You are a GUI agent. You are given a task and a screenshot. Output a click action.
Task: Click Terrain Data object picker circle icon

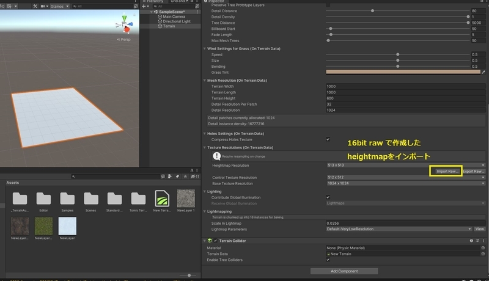pos(483,254)
